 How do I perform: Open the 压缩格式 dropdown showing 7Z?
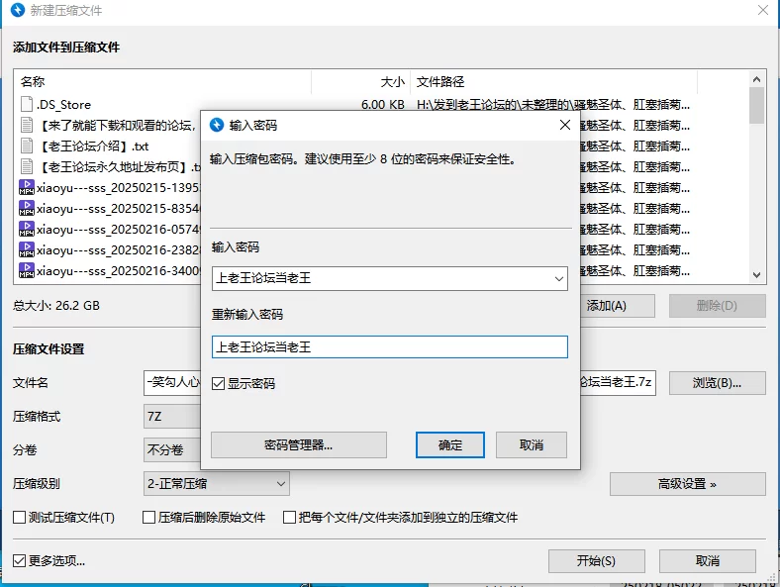[x=172, y=417]
